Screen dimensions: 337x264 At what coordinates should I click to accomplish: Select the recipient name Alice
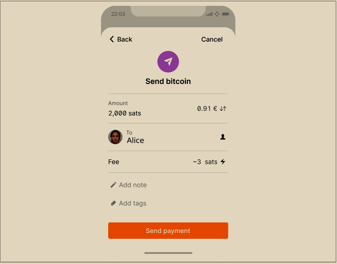point(135,141)
